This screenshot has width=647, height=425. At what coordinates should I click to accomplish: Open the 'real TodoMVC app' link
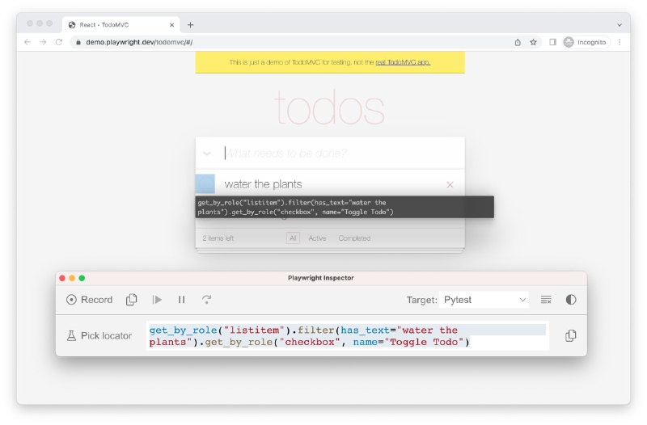(403, 62)
